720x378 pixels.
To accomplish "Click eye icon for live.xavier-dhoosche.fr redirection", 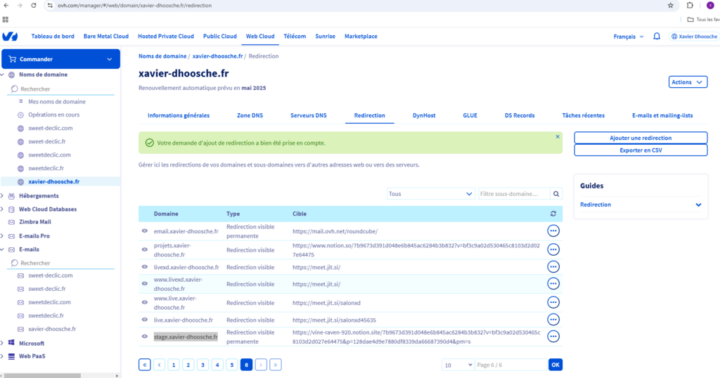I will click(x=145, y=320).
